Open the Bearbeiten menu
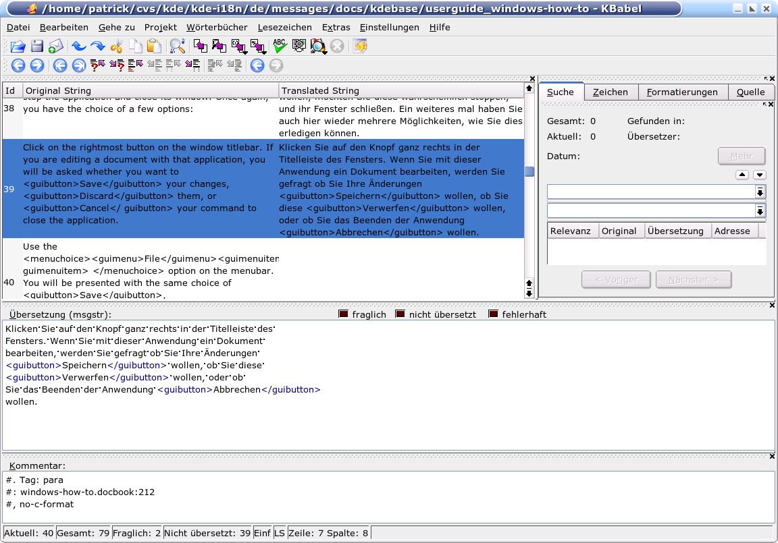 [x=64, y=27]
